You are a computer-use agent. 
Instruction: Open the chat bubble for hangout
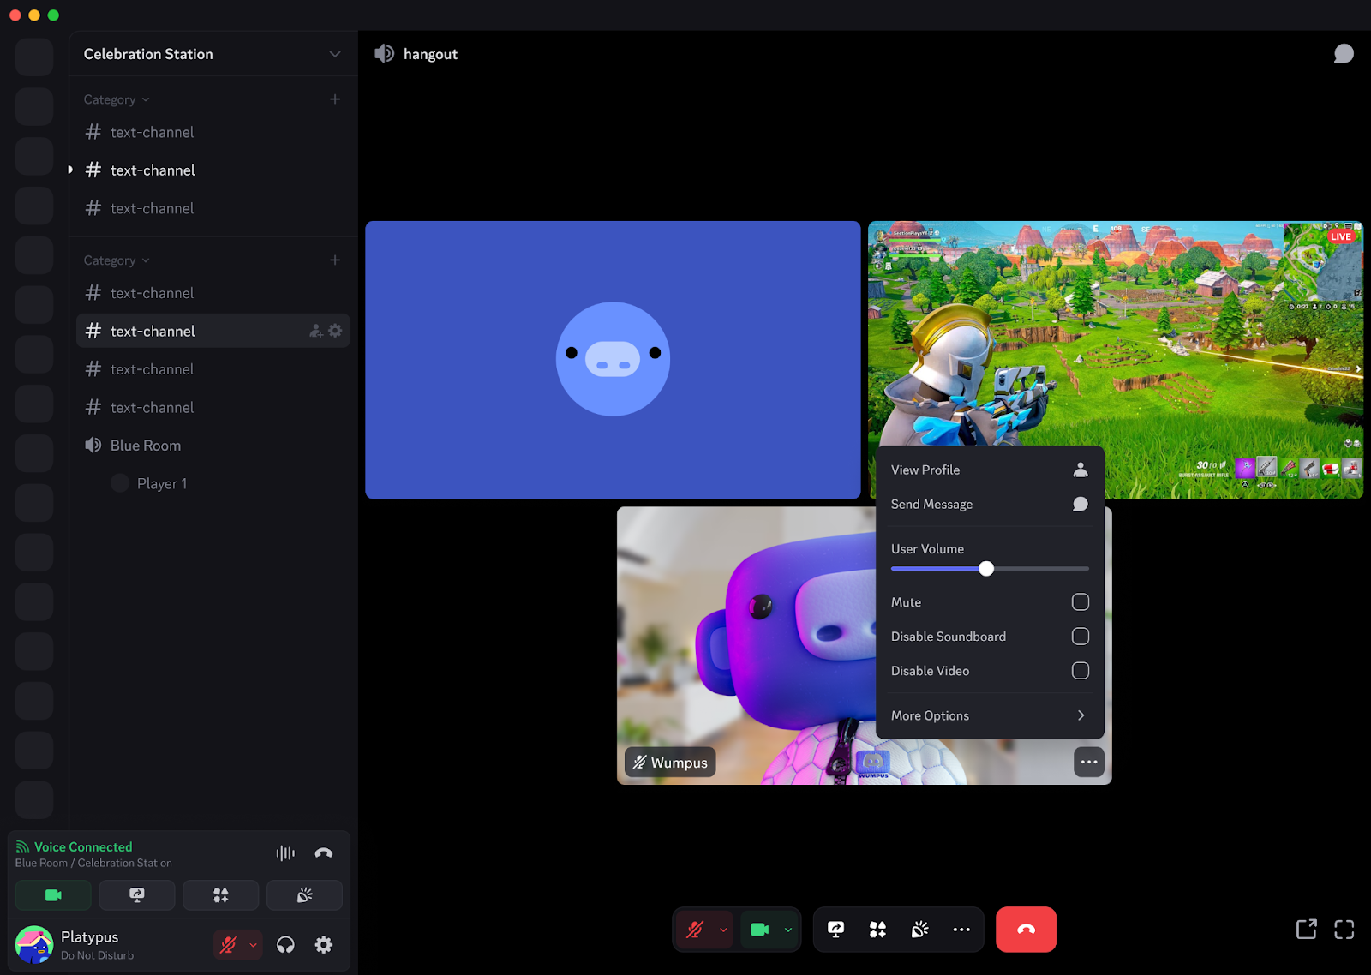click(1344, 53)
